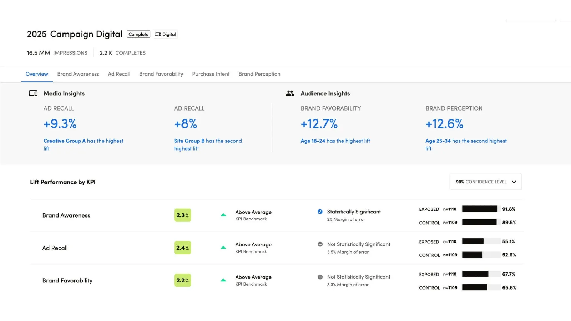
Task: Click the 3.3% Margin of error text
Action: click(x=348, y=285)
